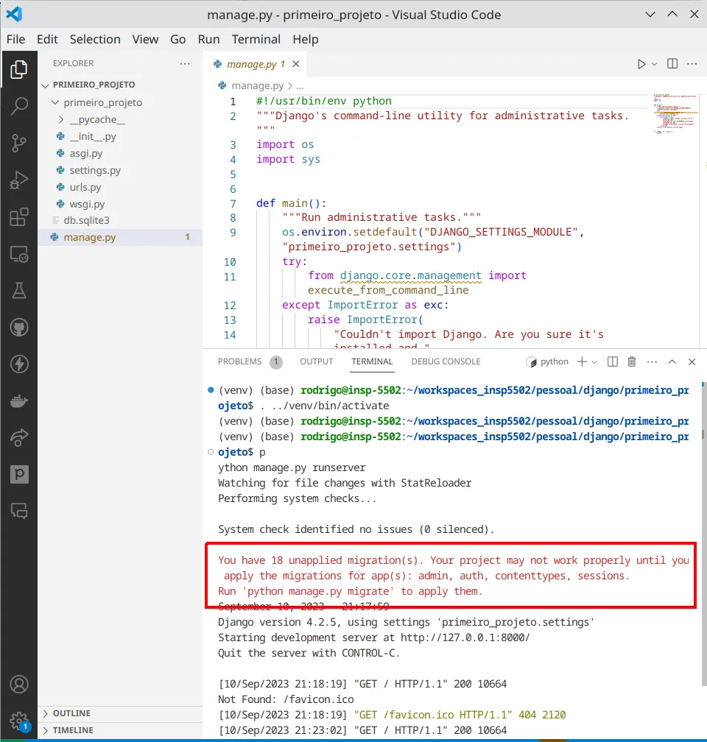
Task: Run Python file with play button
Action: 641,64
